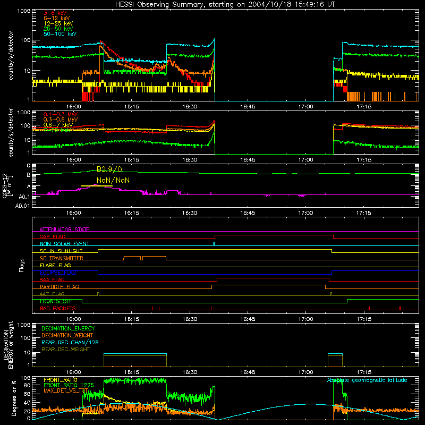Viewport: 425px width, 425px height.
Task: Click the DECIMATION ENERGY or weight axis label
Action: click(7, 345)
